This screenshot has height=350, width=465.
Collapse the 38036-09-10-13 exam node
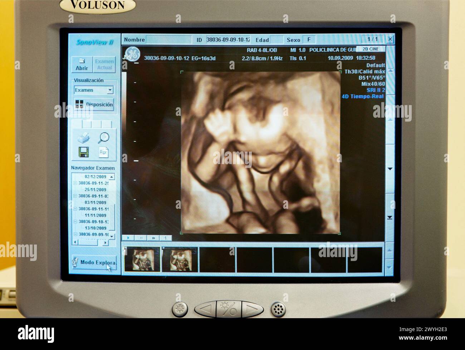(x=75, y=222)
